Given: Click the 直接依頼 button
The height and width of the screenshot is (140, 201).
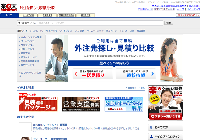Looking at the screenshot, I should coord(136,74).
